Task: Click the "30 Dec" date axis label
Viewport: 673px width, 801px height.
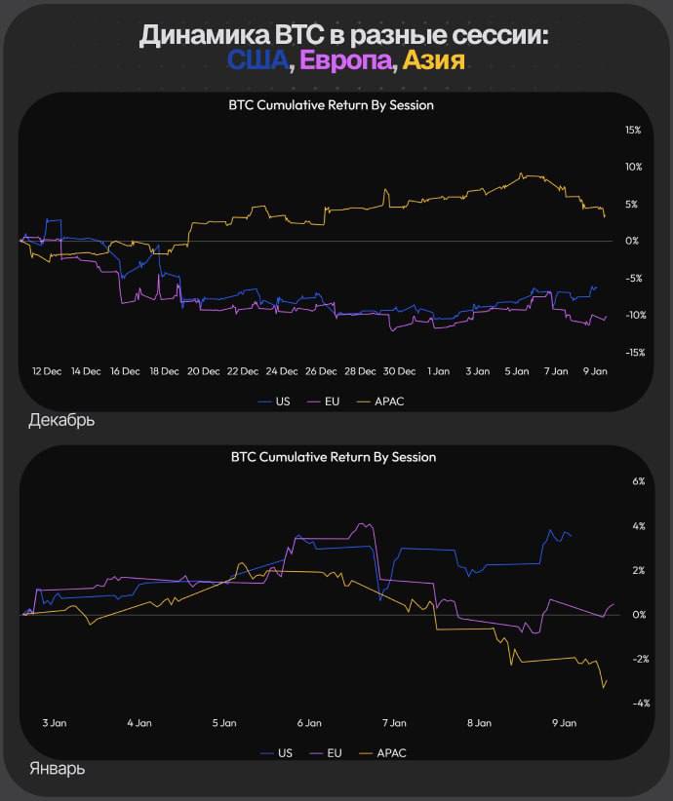Action: [x=400, y=371]
